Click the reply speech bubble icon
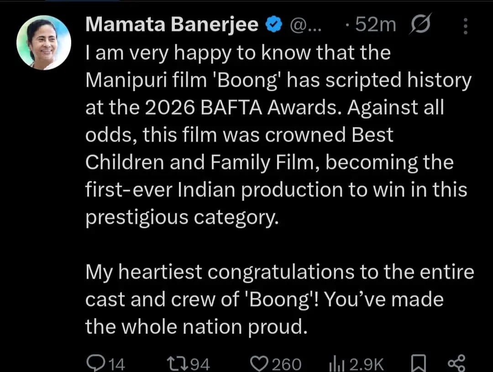Image resolution: width=493 pixels, height=372 pixels. [95, 363]
